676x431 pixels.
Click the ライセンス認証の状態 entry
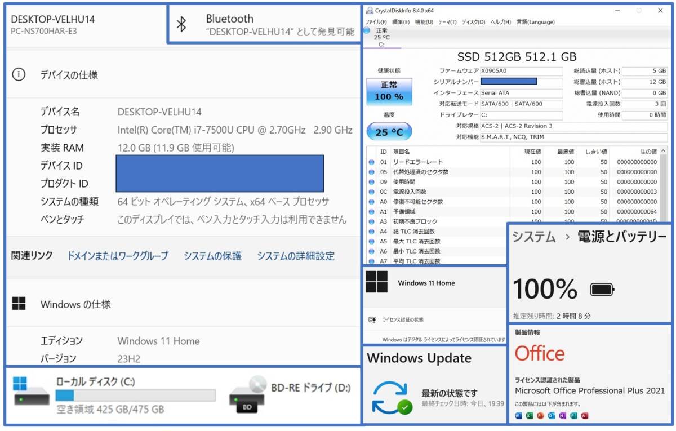pos(403,319)
